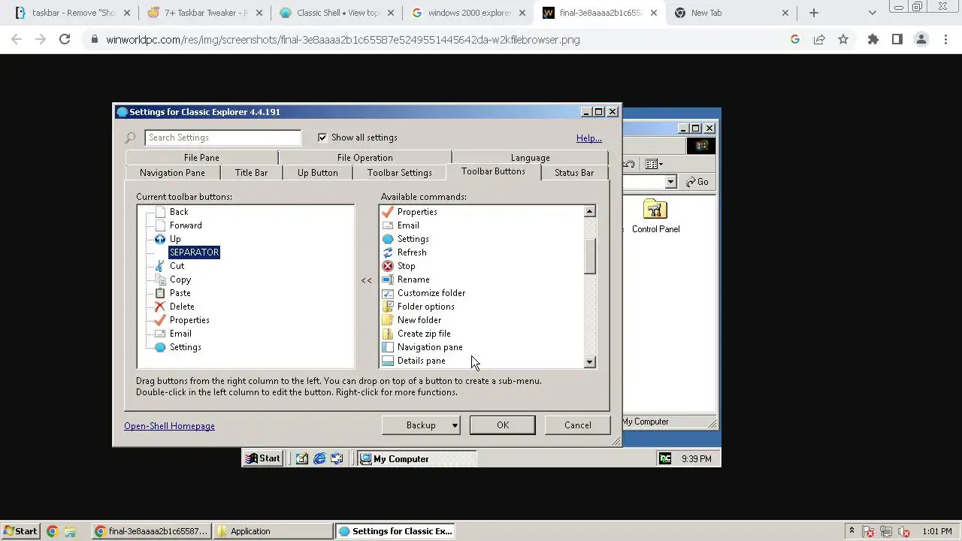Switch to Classic Shell browser tab
Viewport: 962px width, 541px height.
[337, 13]
